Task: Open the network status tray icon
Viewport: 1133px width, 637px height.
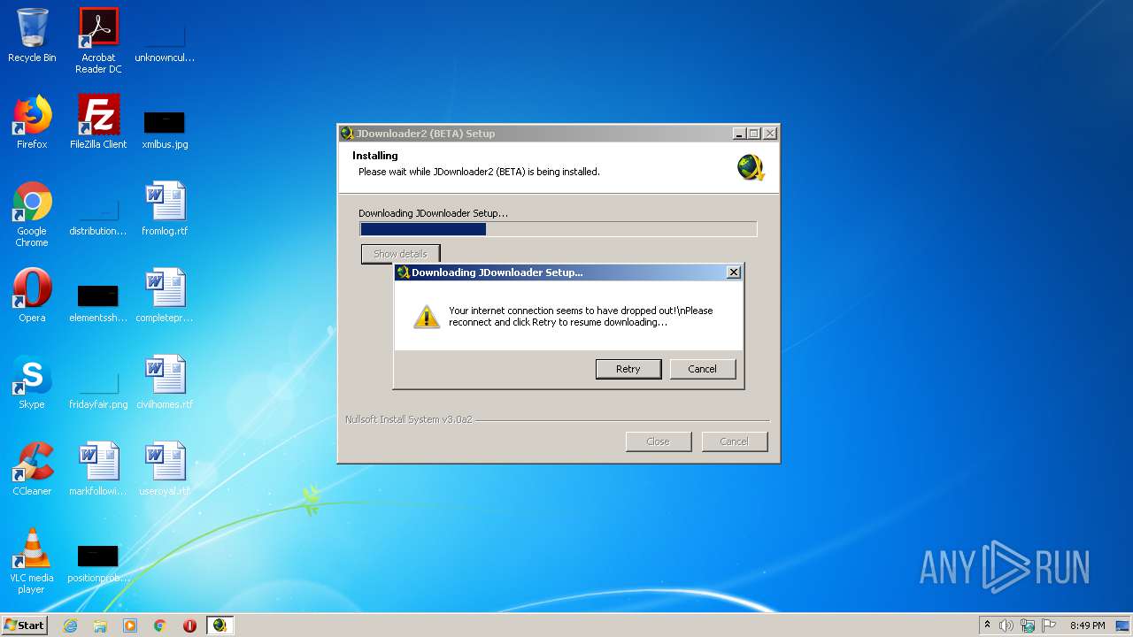Action: (x=1028, y=625)
